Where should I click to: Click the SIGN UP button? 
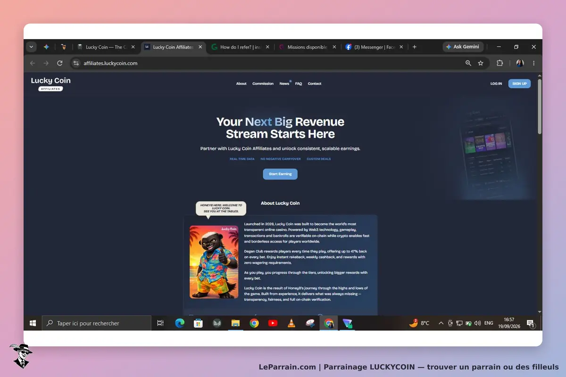(x=519, y=84)
